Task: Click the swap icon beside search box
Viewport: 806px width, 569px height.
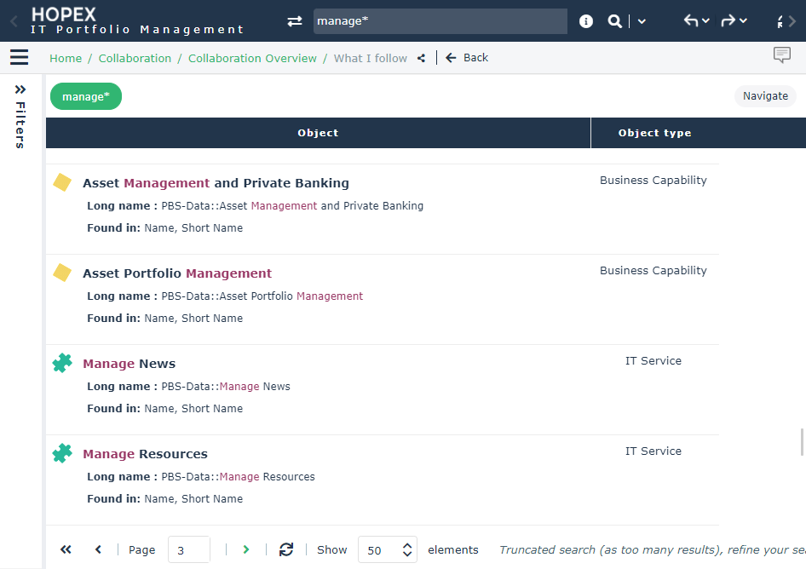Action: coord(295,21)
